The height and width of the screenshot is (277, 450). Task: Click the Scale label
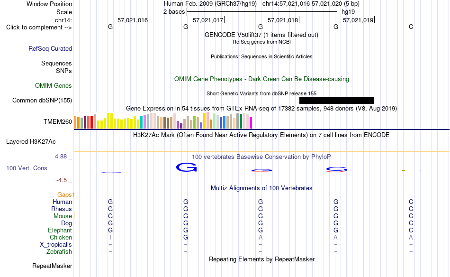pos(64,12)
